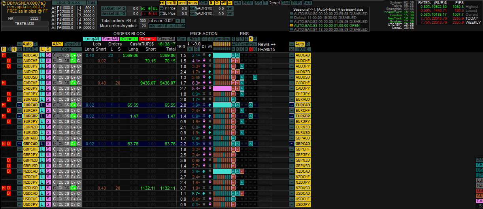Click the tilde chart icon for EURGBP row

tap(19, 116)
